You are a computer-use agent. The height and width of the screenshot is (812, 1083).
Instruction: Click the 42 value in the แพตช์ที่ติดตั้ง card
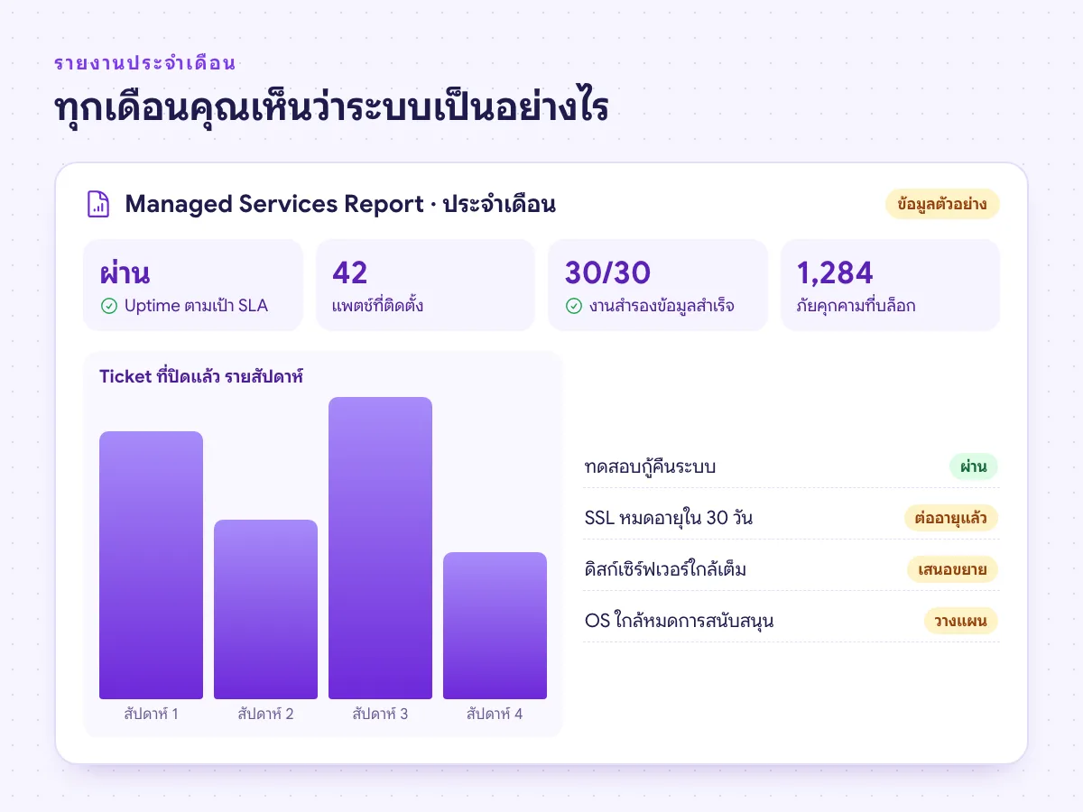(350, 272)
